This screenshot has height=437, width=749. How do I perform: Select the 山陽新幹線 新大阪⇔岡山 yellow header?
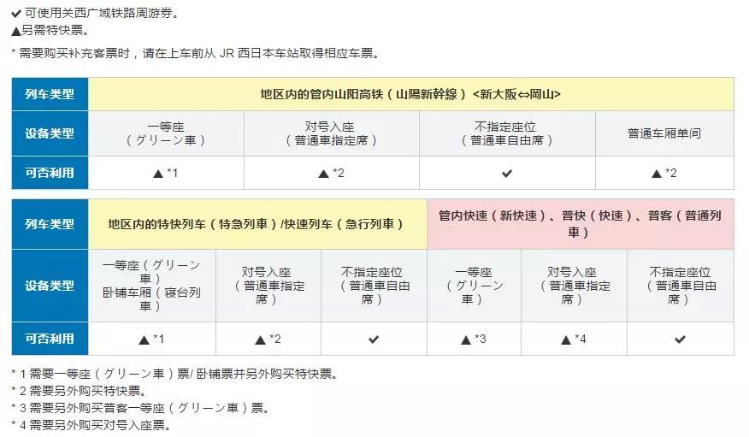410,94
